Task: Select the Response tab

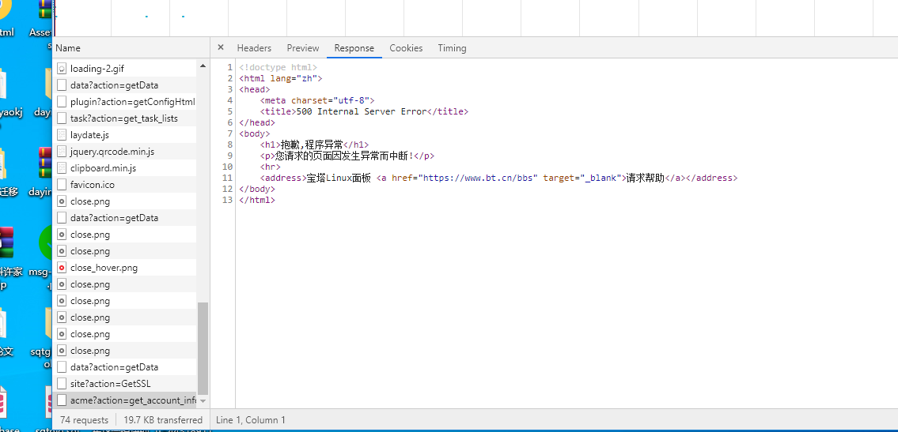Action: pyautogui.click(x=354, y=48)
